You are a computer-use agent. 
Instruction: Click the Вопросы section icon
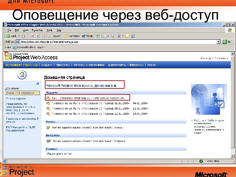(48, 141)
